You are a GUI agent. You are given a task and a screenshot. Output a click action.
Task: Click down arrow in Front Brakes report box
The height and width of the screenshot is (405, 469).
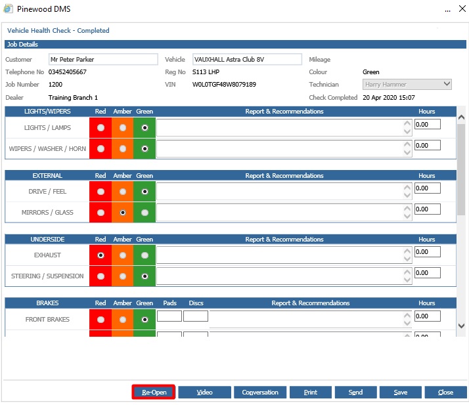pyautogui.click(x=407, y=323)
